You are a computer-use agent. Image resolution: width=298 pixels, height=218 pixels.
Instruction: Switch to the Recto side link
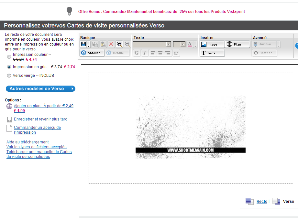pyautogui.click(x=262, y=202)
